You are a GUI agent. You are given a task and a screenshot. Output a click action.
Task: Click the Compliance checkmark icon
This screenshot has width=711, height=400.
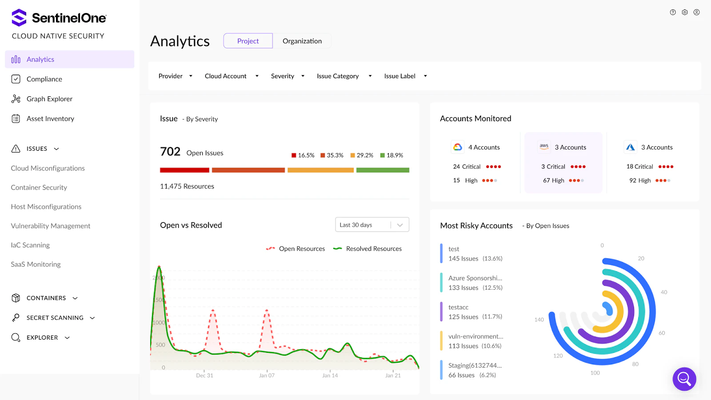(x=16, y=79)
